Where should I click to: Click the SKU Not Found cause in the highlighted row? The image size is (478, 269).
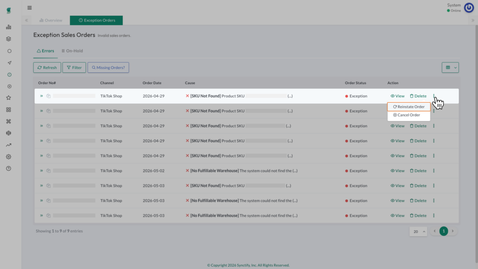click(239, 96)
